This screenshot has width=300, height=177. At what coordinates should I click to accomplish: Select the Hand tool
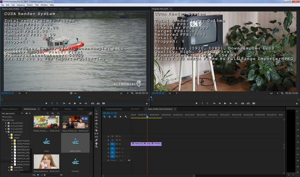pyautogui.click(x=96, y=143)
